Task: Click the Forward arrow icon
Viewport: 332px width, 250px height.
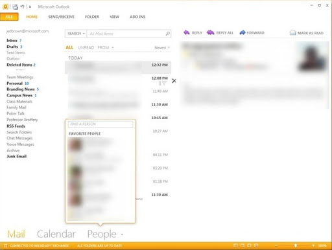Action: 243,32
